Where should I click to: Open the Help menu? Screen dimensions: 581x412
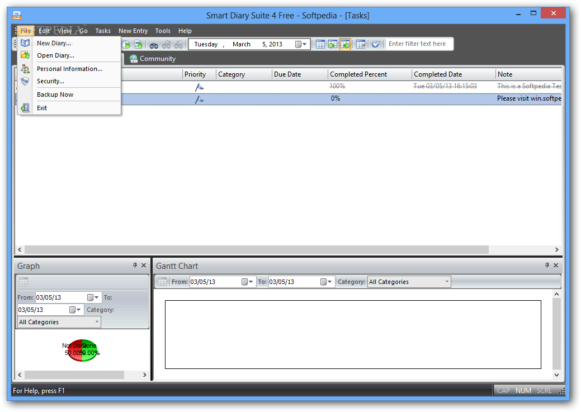click(185, 31)
